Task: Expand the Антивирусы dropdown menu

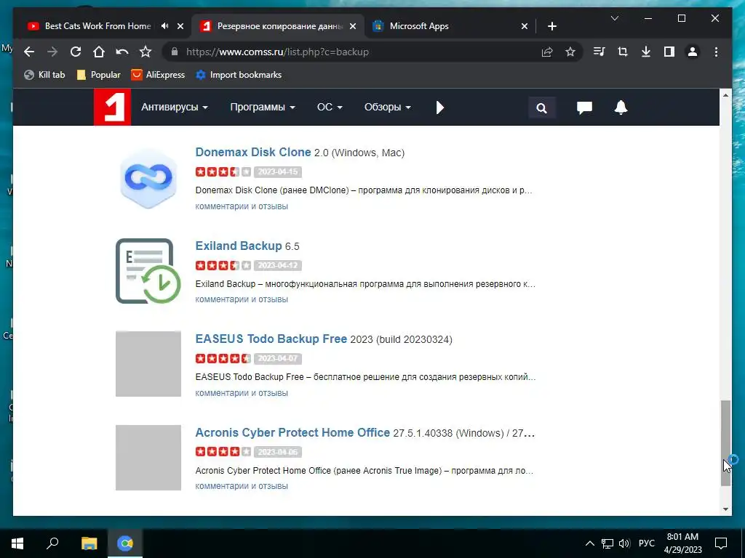Action: (x=175, y=108)
